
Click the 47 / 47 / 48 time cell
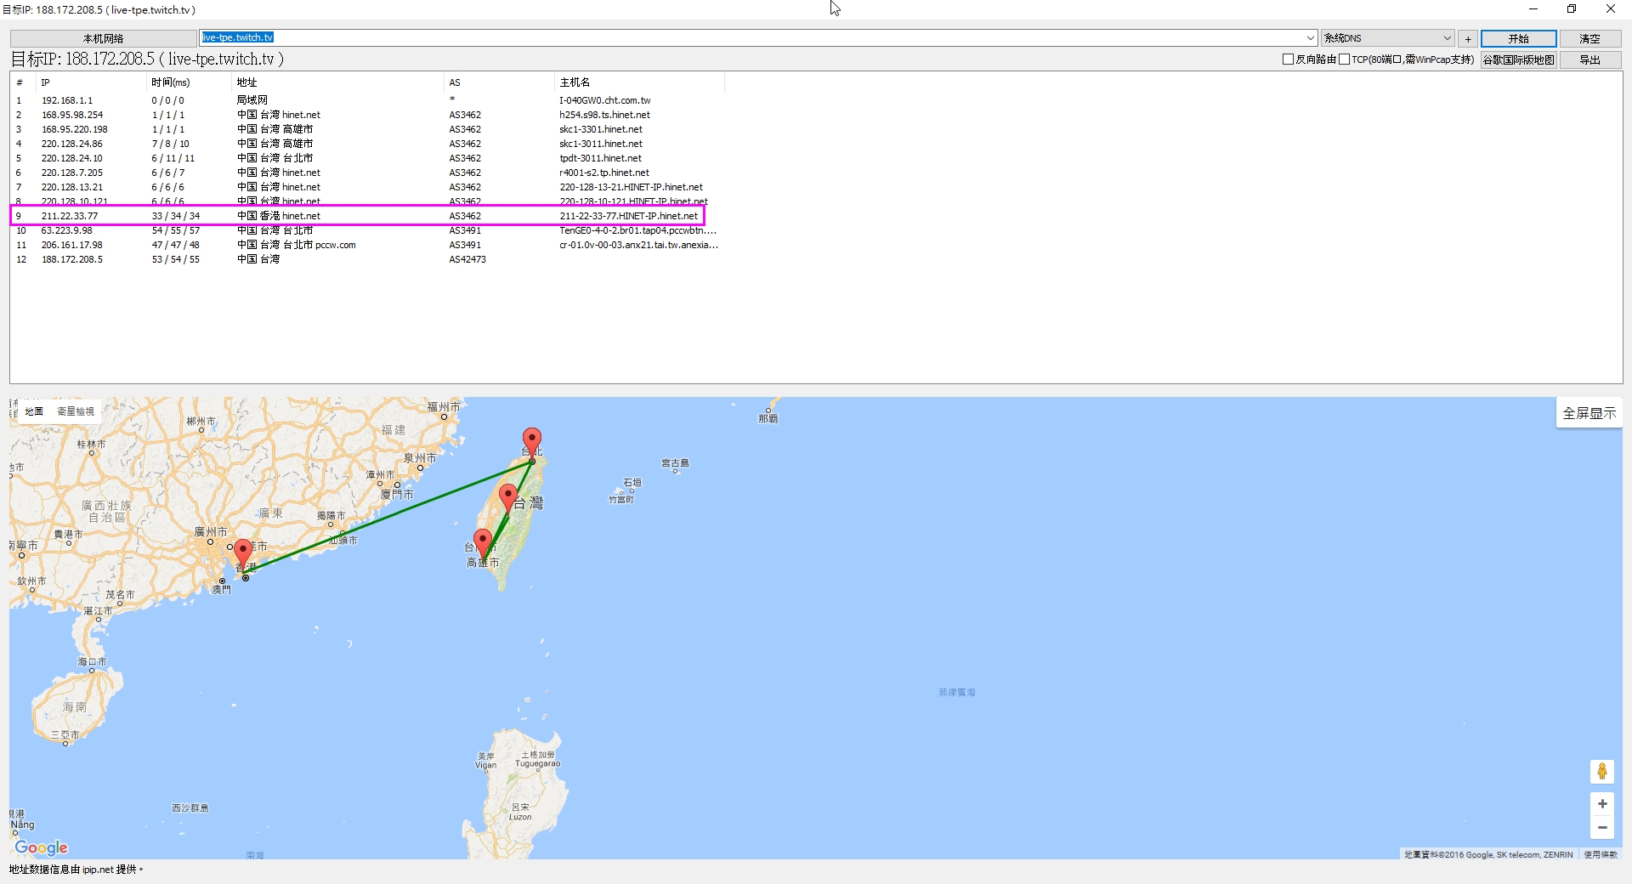pos(176,245)
